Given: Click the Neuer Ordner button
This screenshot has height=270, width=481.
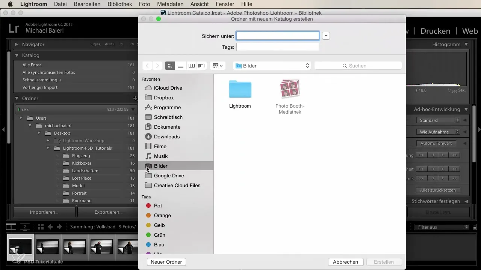Looking at the screenshot, I should tap(166, 262).
